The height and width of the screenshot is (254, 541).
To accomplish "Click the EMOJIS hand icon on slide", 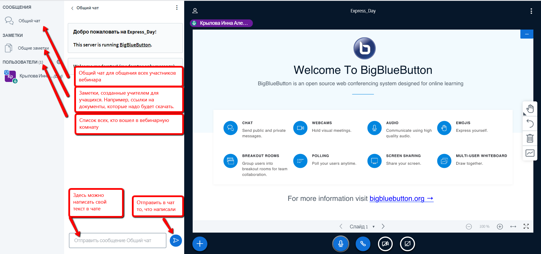I will 444,128.
